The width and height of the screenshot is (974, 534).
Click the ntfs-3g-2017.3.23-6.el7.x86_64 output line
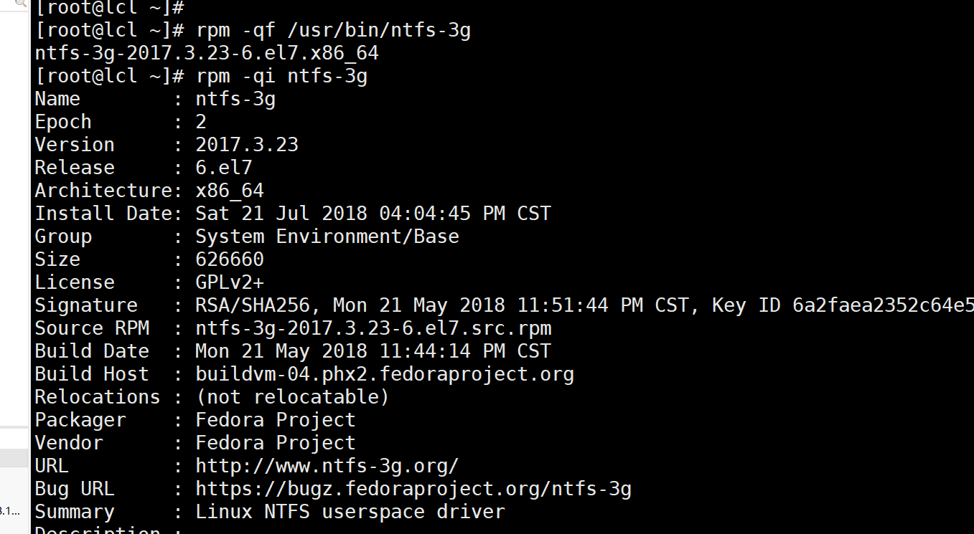207,53
